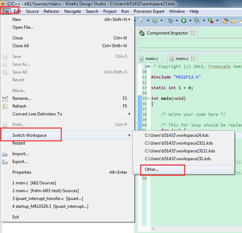Select Close All in the File menu
Image resolution: width=242 pixels, height=233 pixels.
coord(67,46)
